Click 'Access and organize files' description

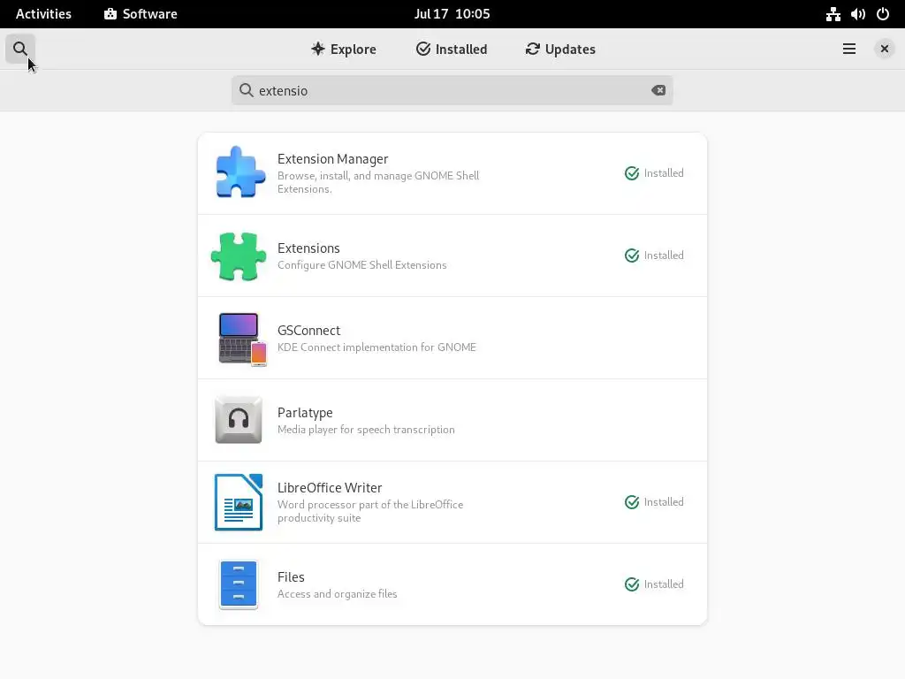coord(337,594)
